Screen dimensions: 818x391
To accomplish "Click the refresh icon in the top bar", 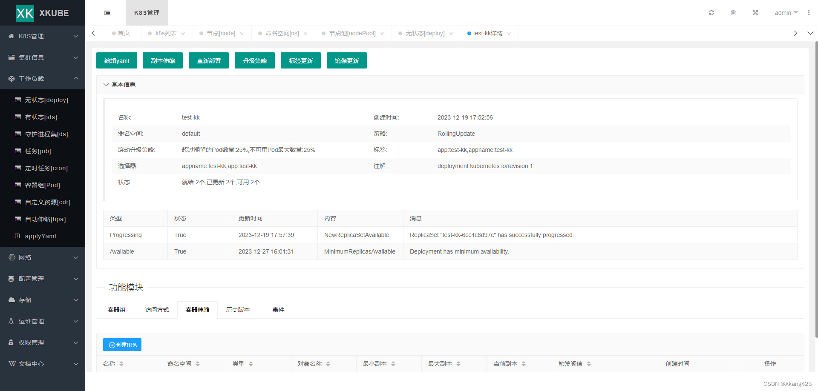I will pos(711,13).
